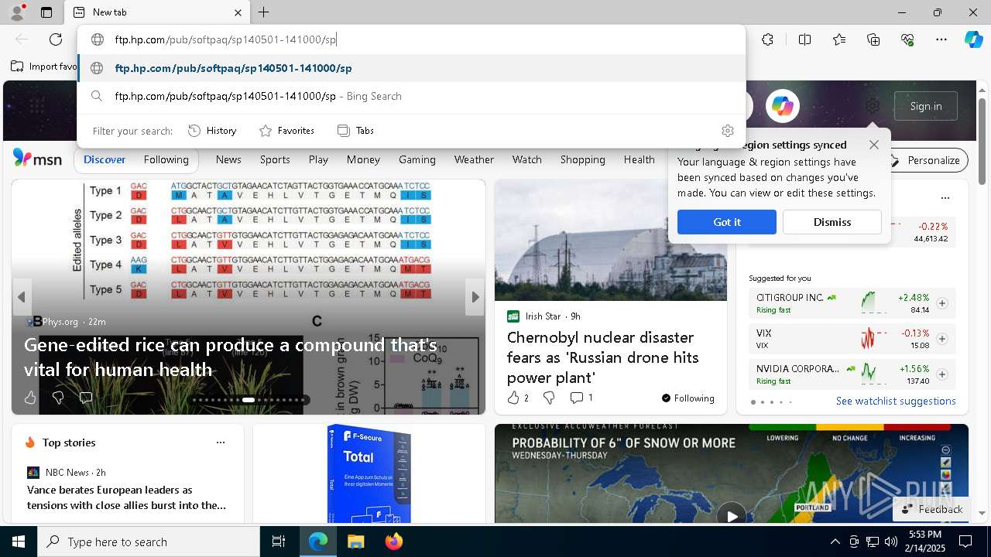Open page settings gear icon
This screenshot has height=557, width=991.
873,106
